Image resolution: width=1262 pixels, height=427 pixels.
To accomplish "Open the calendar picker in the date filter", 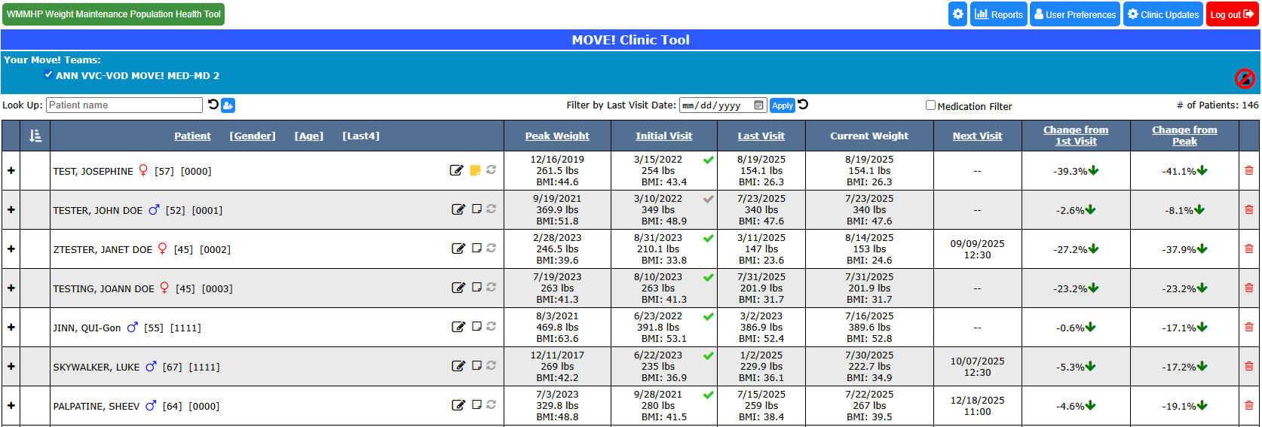I will tap(758, 105).
